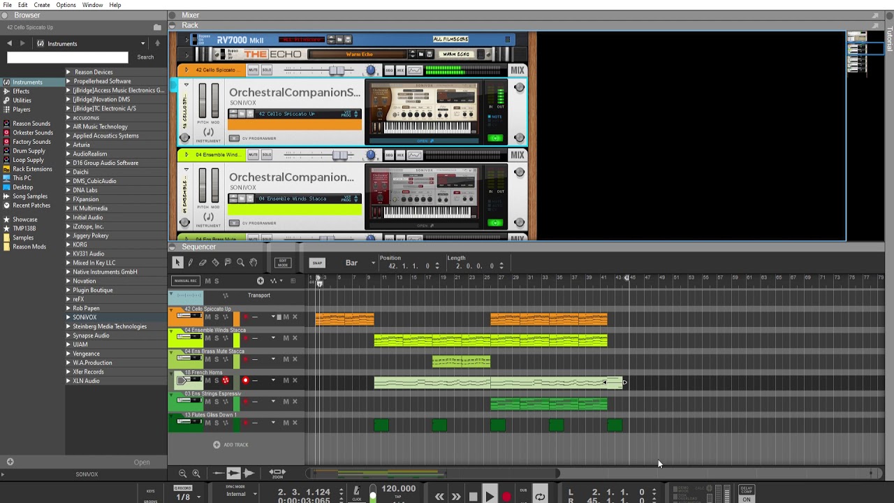Viewport: 894px width, 503px height.
Task: Click the Open button in browser
Action: click(x=142, y=462)
